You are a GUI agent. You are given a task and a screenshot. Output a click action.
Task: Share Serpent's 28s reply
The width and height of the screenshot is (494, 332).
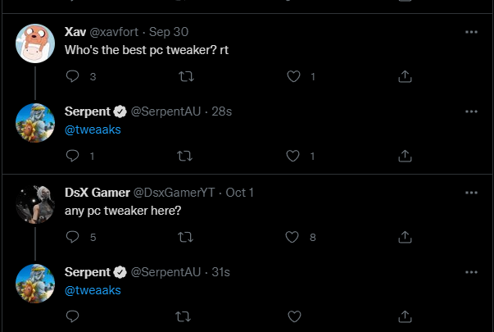tap(404, 156)
